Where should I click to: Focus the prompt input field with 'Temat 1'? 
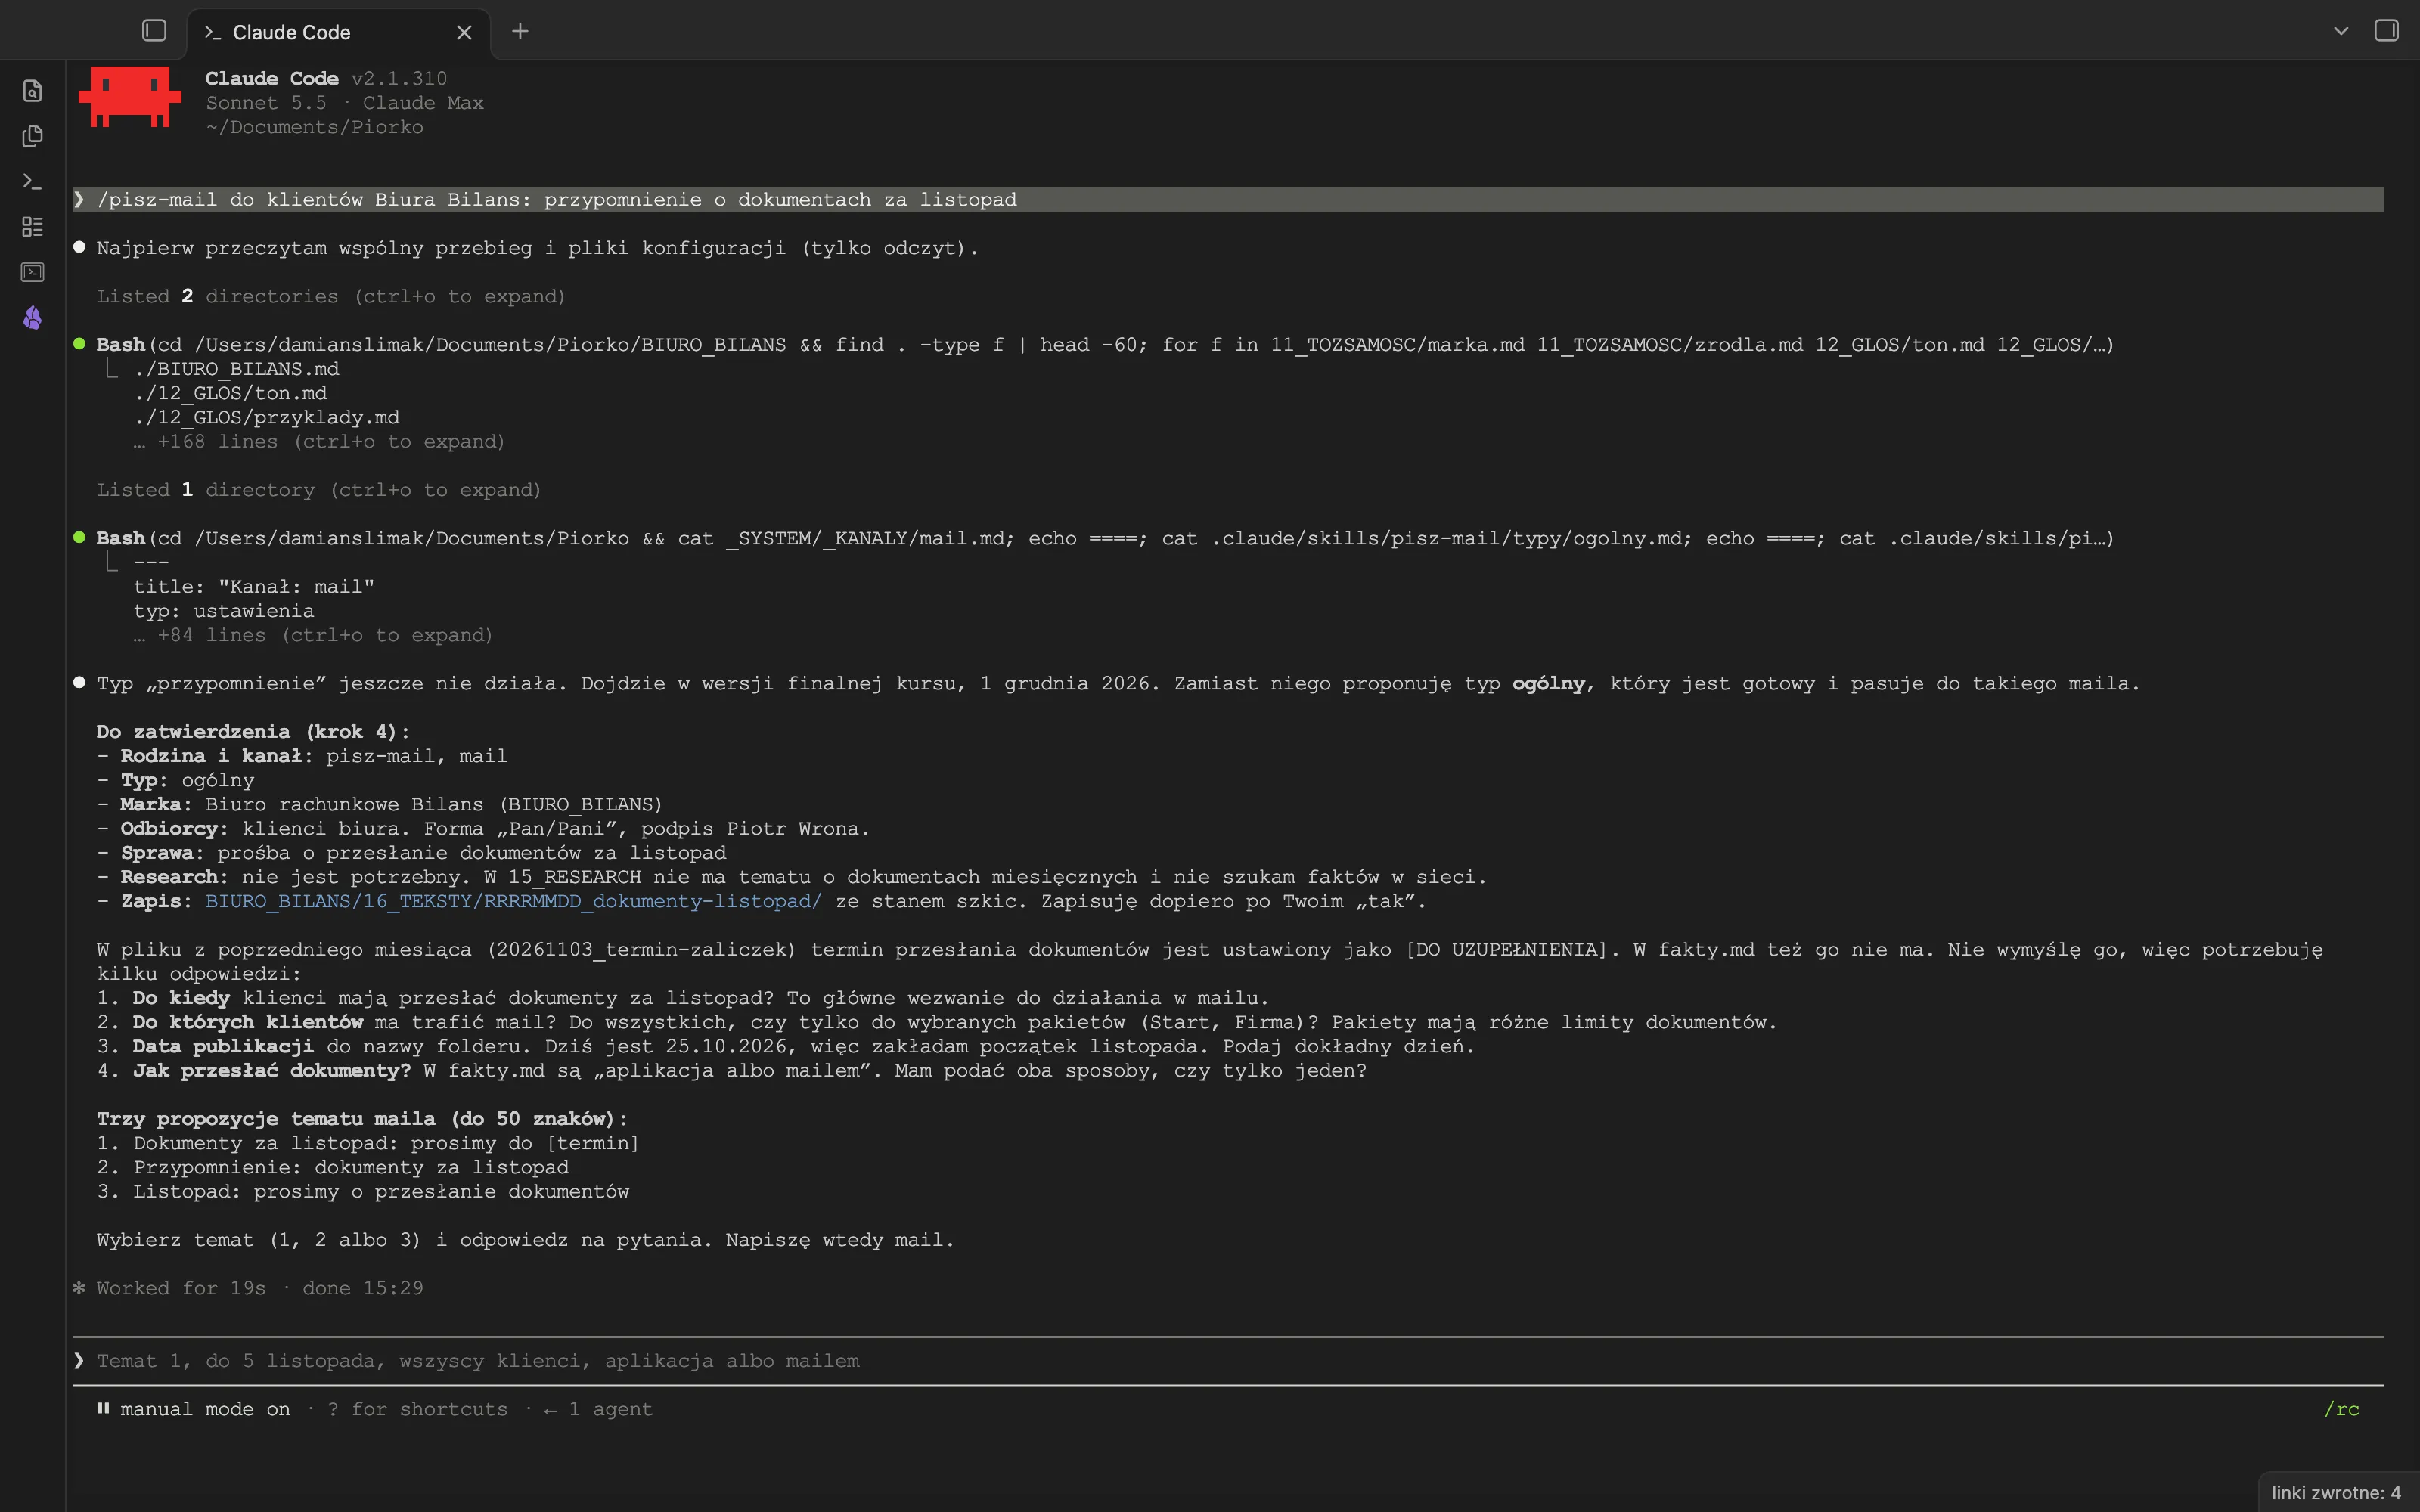(1228, 1361)
